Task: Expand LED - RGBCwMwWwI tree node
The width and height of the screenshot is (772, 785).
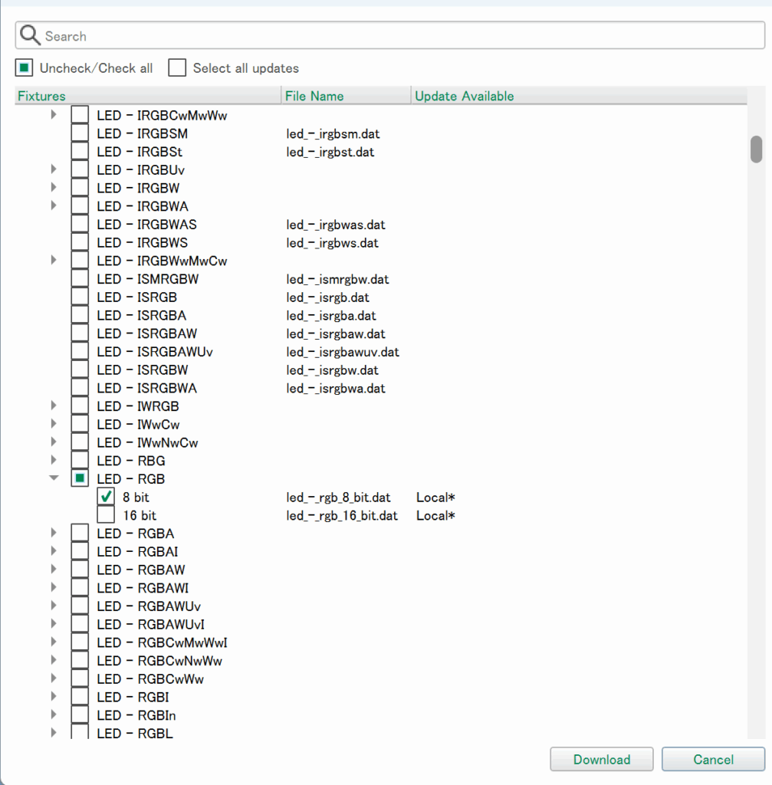Action: click(54, 642)
